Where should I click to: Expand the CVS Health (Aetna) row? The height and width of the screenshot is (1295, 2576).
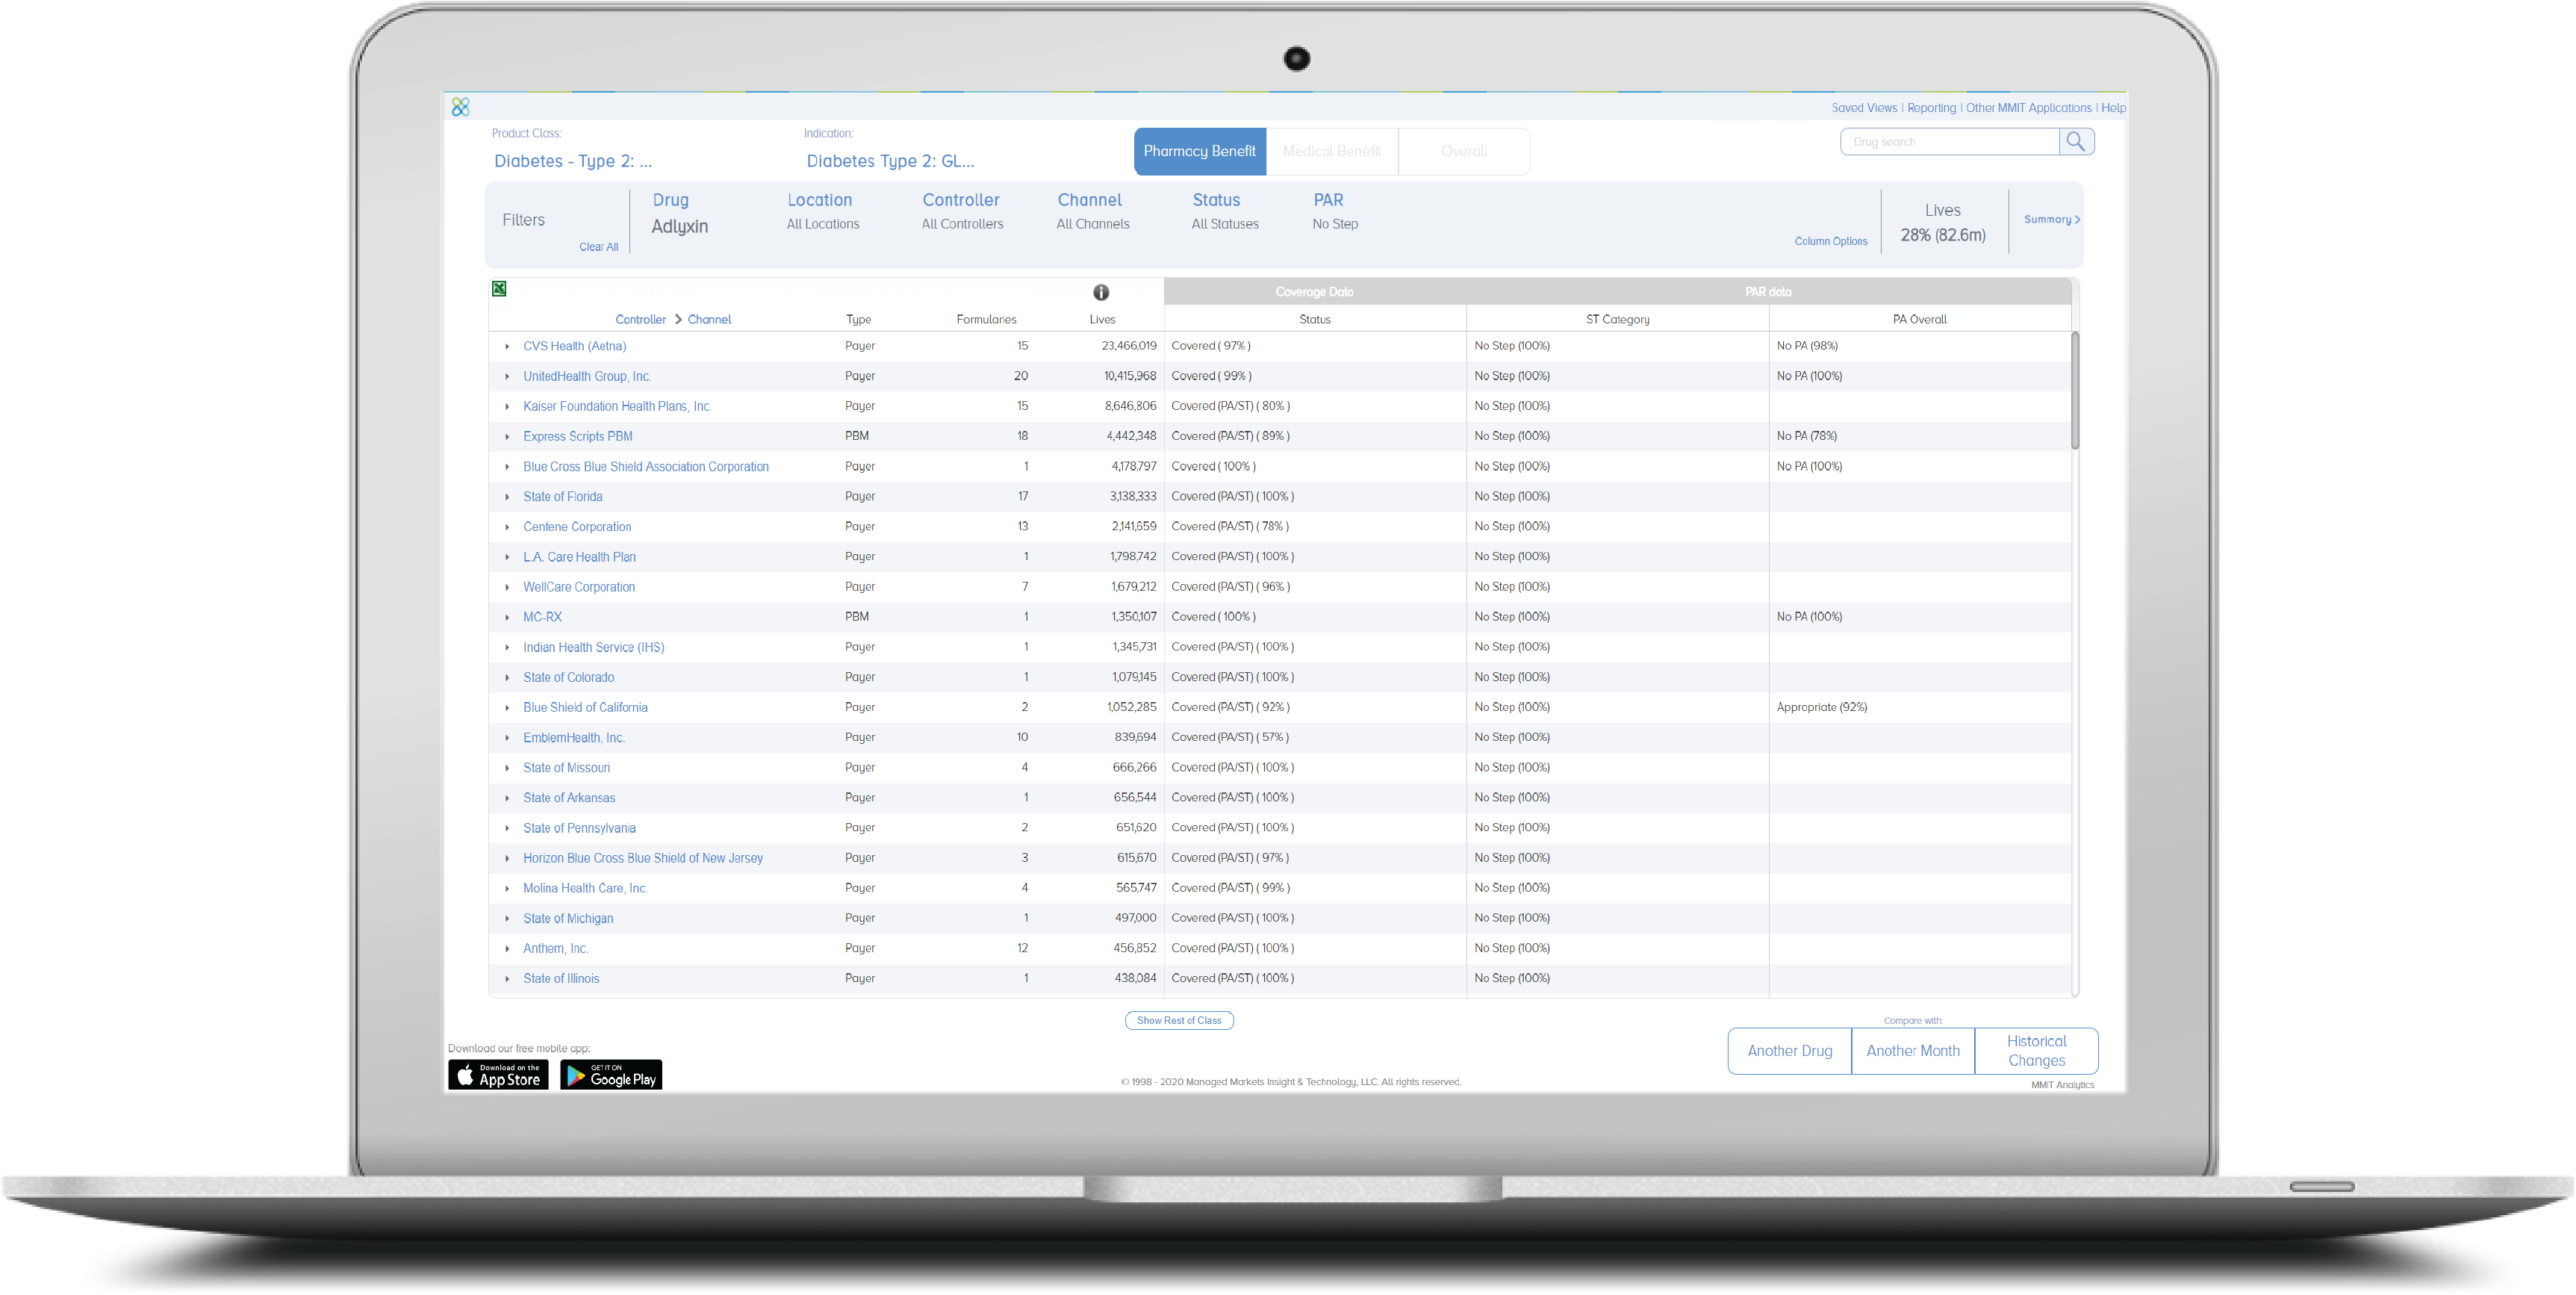point(508,345)
